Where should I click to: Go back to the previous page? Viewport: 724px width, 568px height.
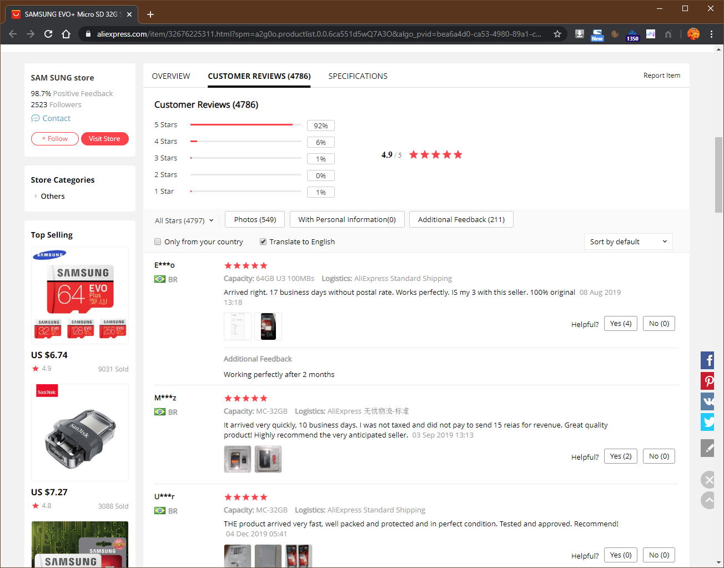click(x=13, y=34)
